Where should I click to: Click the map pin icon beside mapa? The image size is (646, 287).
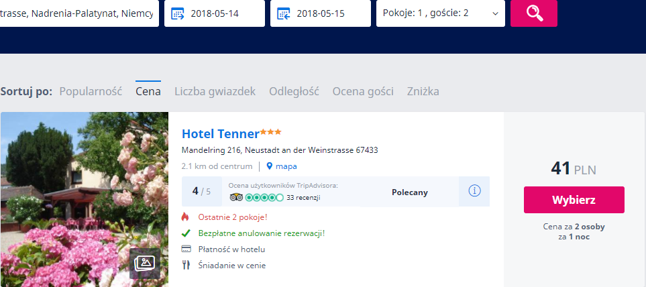(270, 166)
